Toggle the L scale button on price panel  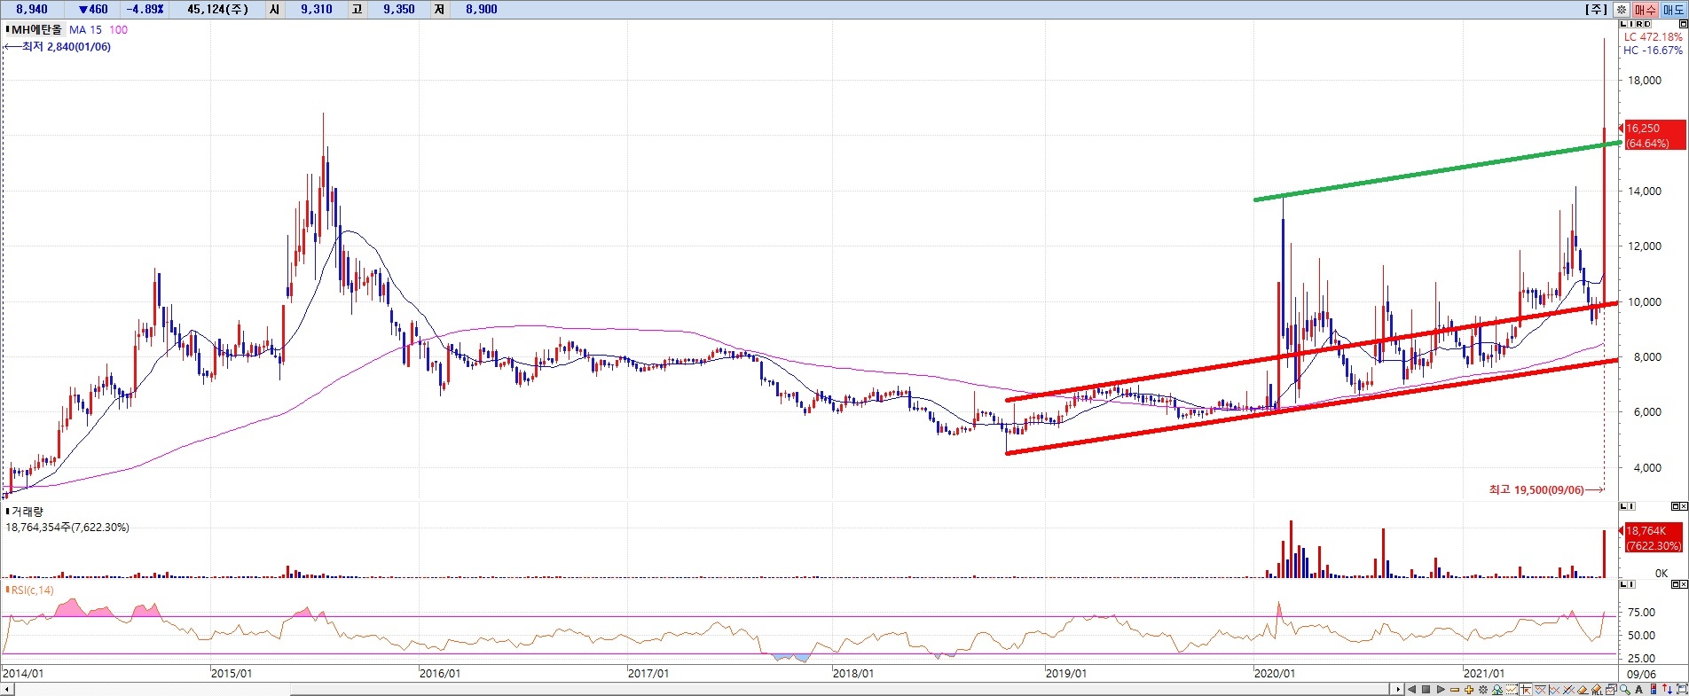[x=1623, y=24]
